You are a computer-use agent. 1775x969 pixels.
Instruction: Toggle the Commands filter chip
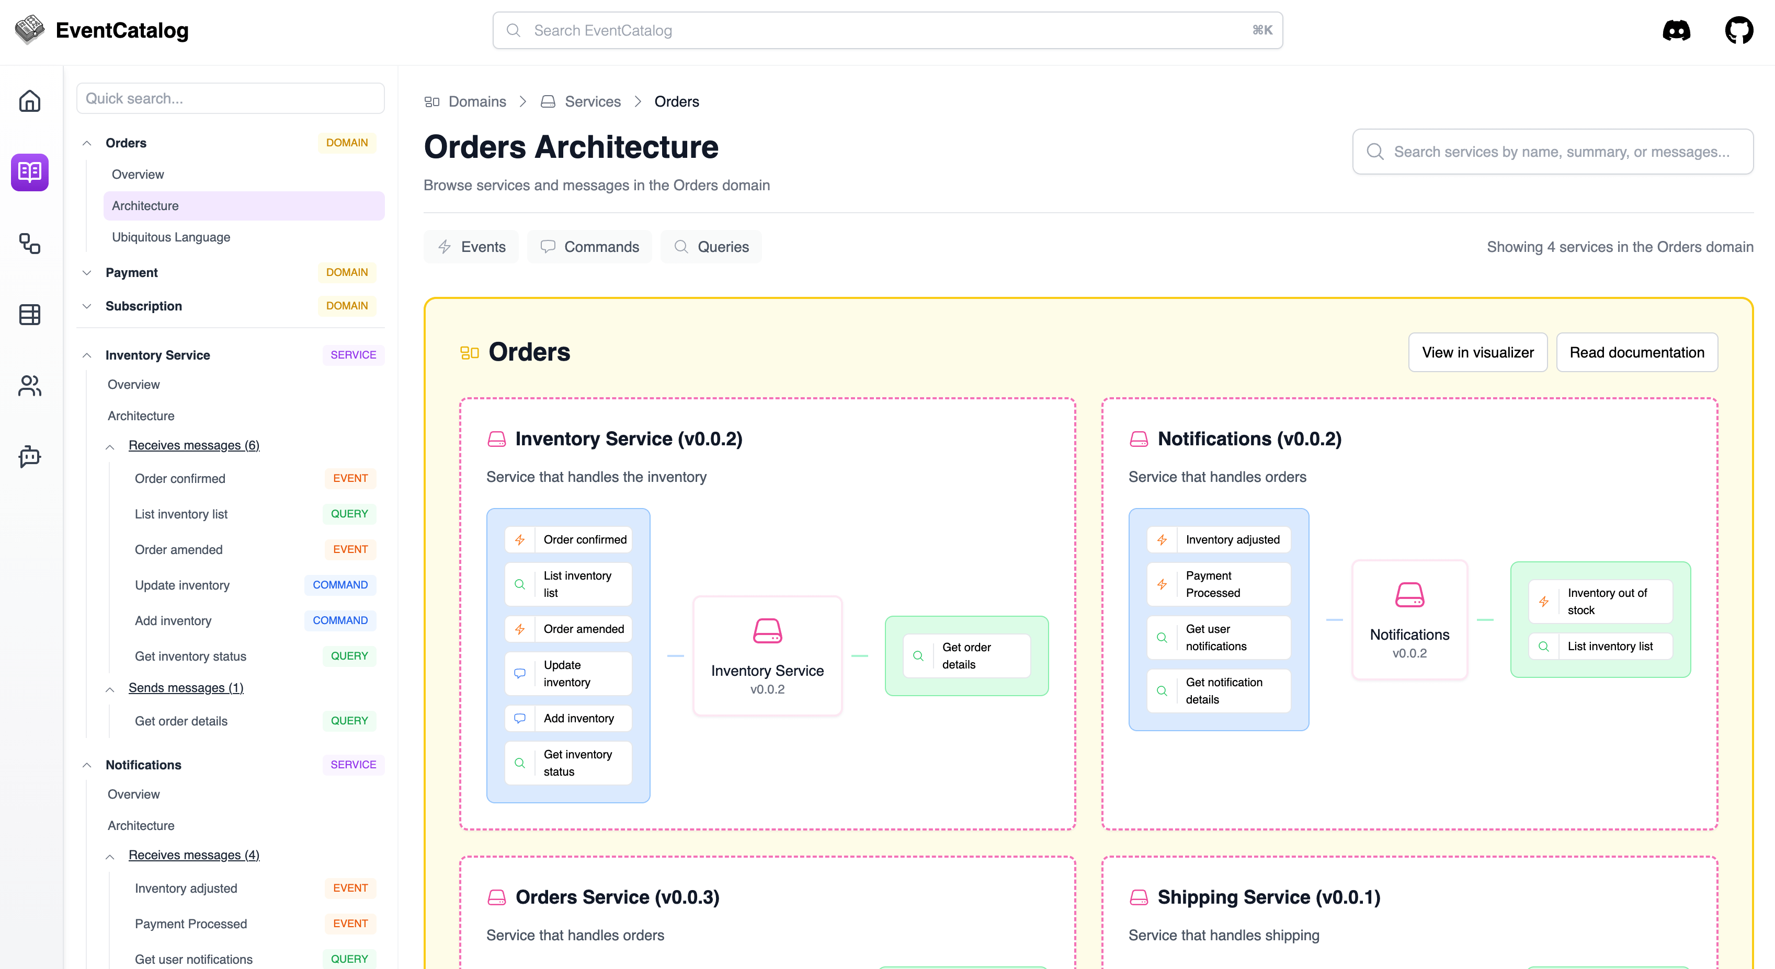click(x=590, y=247)
